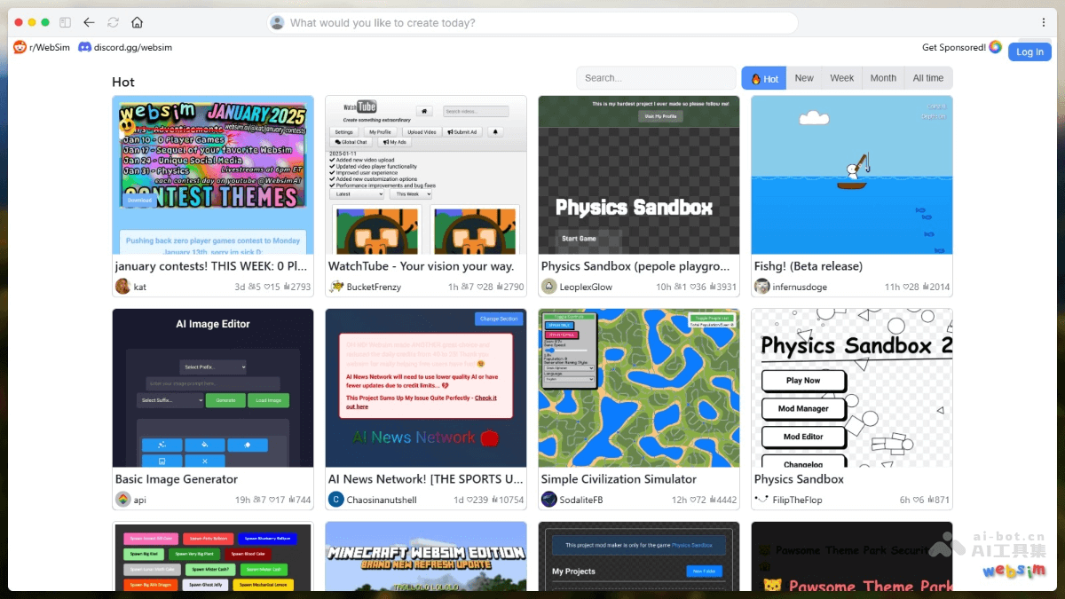Focus the project Search field
The image size is (1065, 599).
656,78
